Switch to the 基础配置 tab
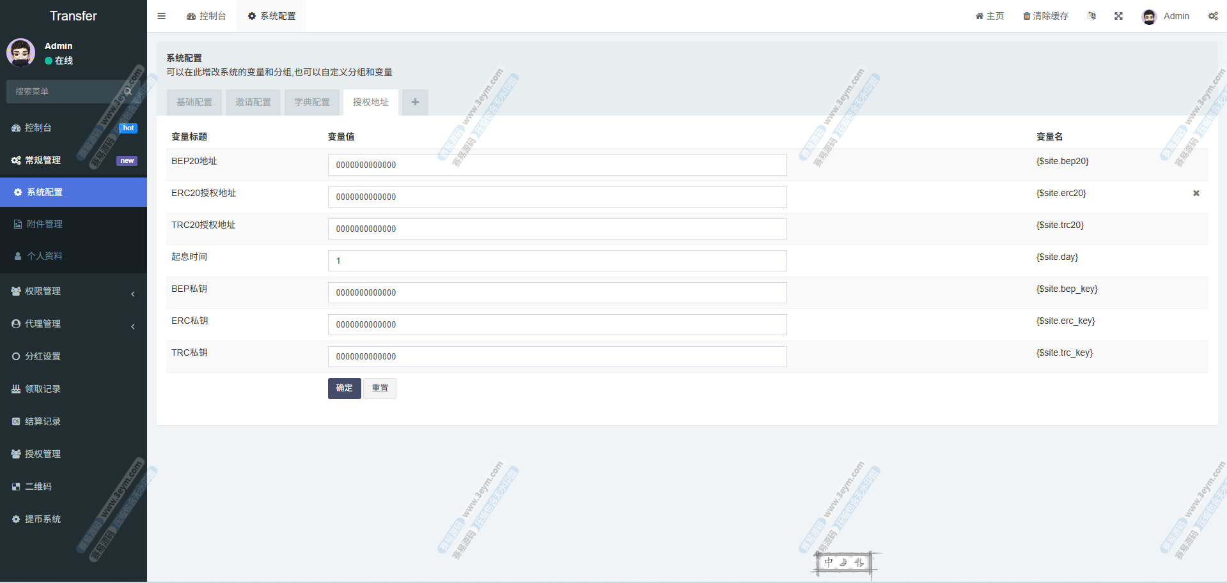The width and height of the screenshot is (1227, 583). [194, 102]
